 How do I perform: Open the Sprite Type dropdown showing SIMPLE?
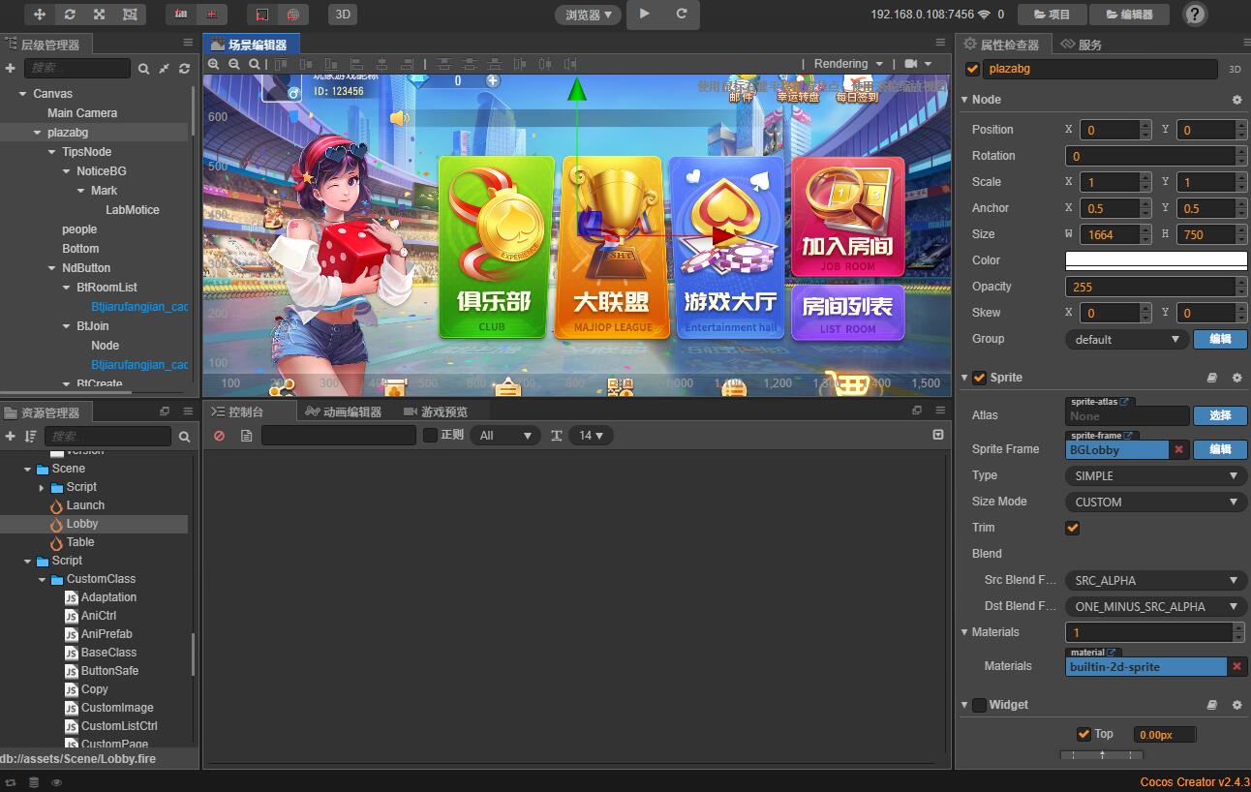1154,475
